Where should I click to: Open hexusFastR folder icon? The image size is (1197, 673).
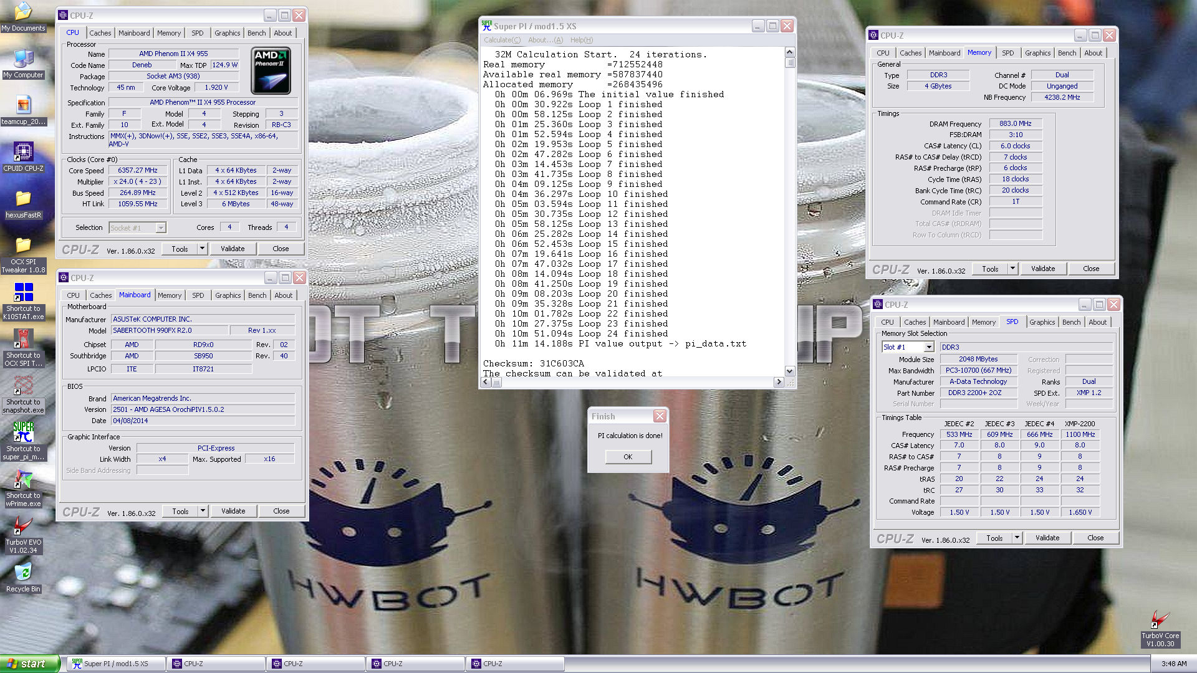[x=23, y=204]
